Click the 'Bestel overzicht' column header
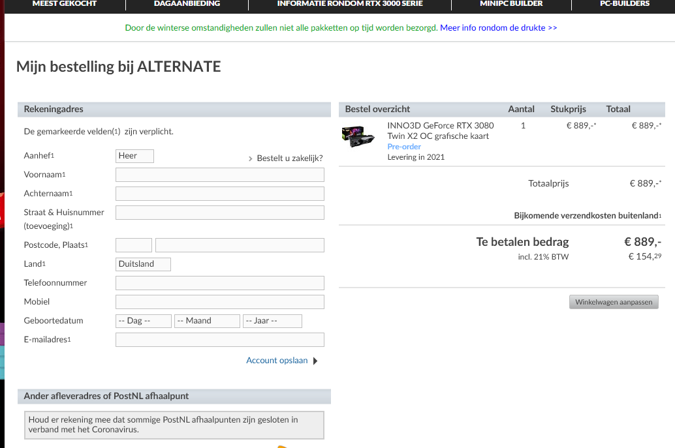 (377, 109)
